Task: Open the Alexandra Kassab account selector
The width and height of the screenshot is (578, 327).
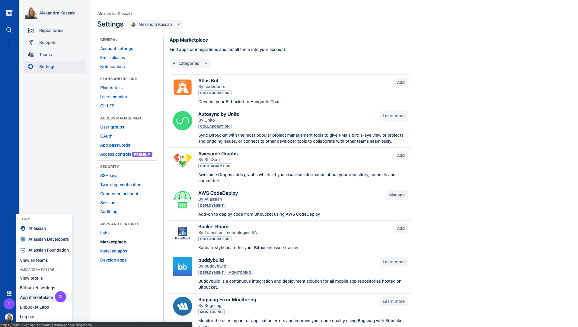Action: click(x=155, y=24)
